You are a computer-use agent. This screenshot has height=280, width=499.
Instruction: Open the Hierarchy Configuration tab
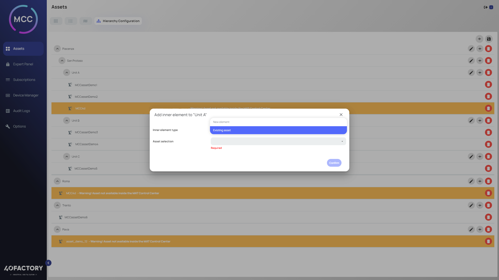(x=118, y=21)
